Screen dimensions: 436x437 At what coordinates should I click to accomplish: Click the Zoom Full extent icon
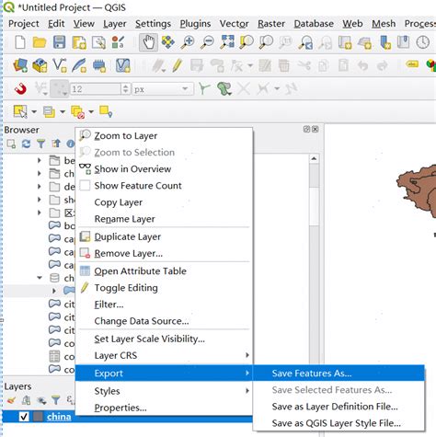coord(227,42)
